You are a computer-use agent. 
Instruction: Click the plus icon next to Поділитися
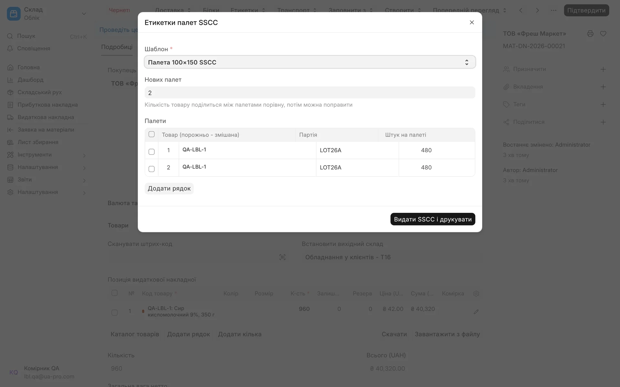(603, 122)
